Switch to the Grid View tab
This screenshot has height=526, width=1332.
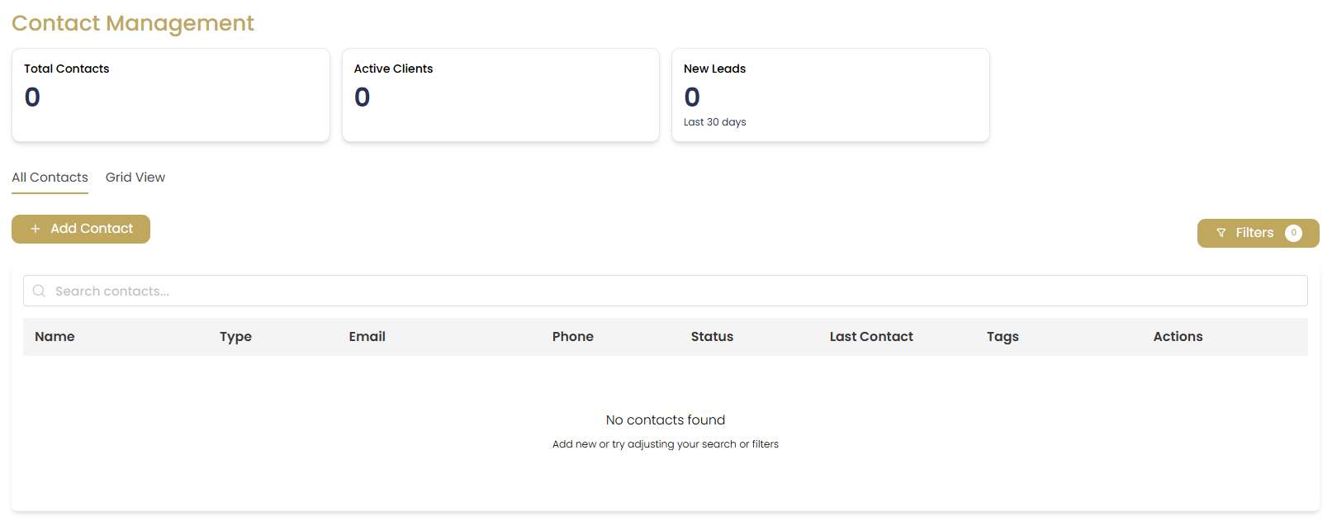coord(135,177)
